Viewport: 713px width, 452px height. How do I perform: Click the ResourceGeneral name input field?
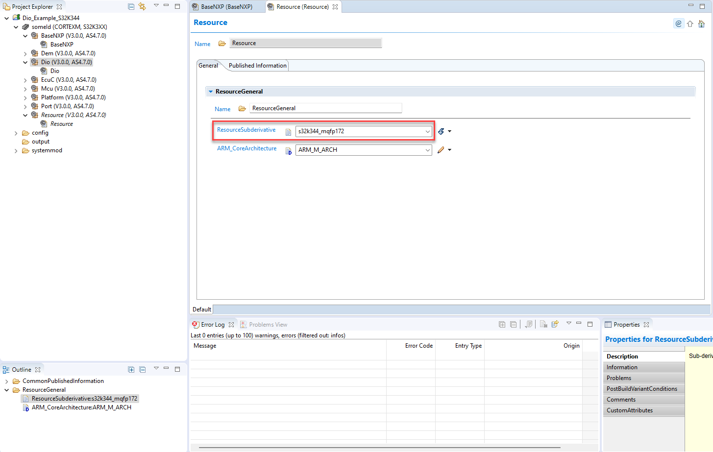[326, 108]
